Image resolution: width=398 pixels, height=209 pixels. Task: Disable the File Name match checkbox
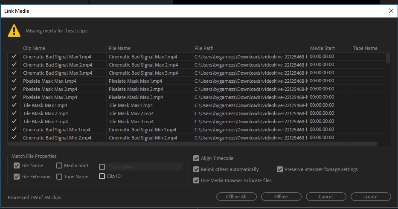[x=17, y=166]
